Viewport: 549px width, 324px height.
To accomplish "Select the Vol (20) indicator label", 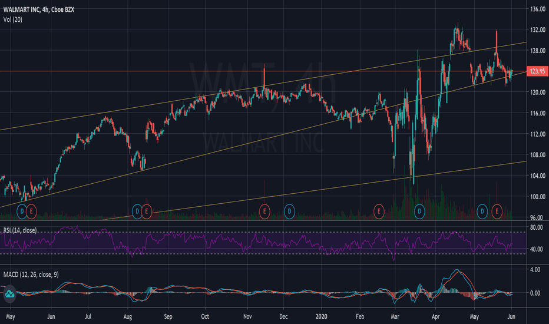I will point(12,19).
